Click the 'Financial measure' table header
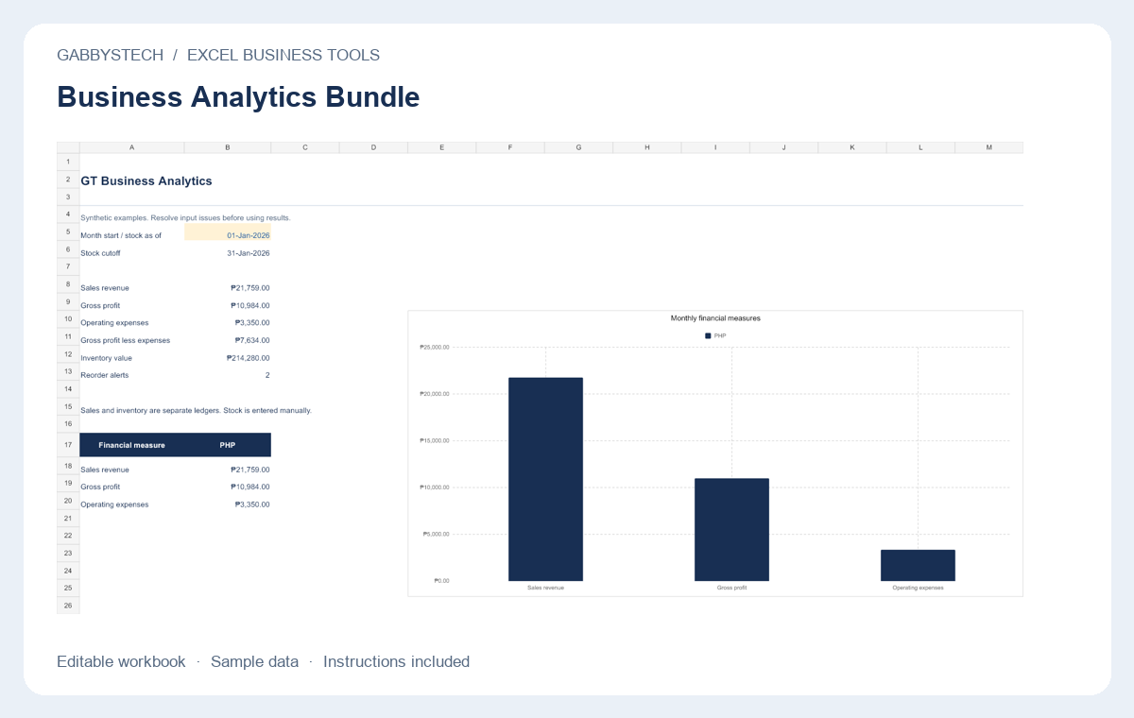1134x718 pixels. click(x=131, y=445)
